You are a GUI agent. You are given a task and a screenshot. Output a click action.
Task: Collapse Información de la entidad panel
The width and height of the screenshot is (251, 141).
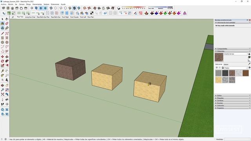click(233, 23)
